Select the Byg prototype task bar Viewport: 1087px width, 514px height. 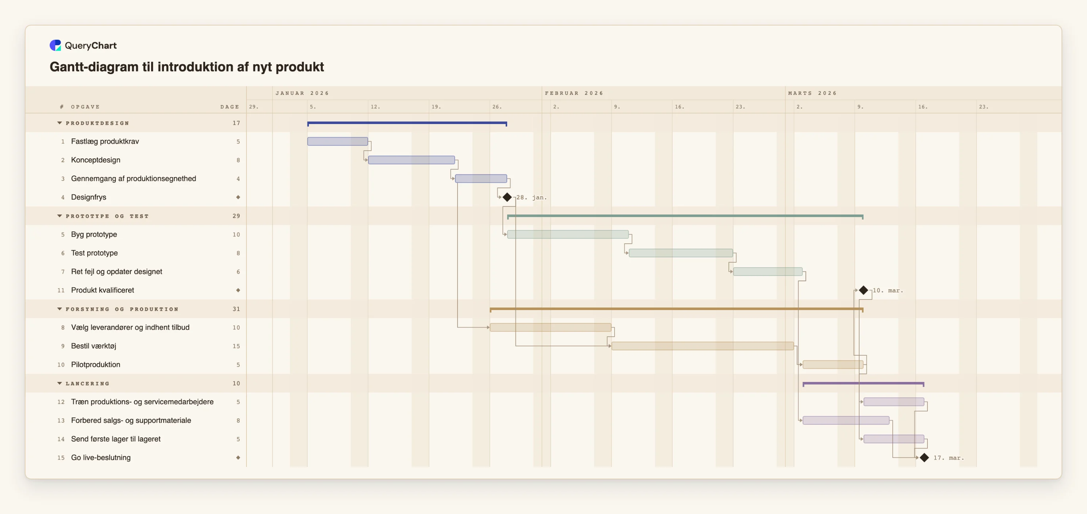[x=568, y=235]
